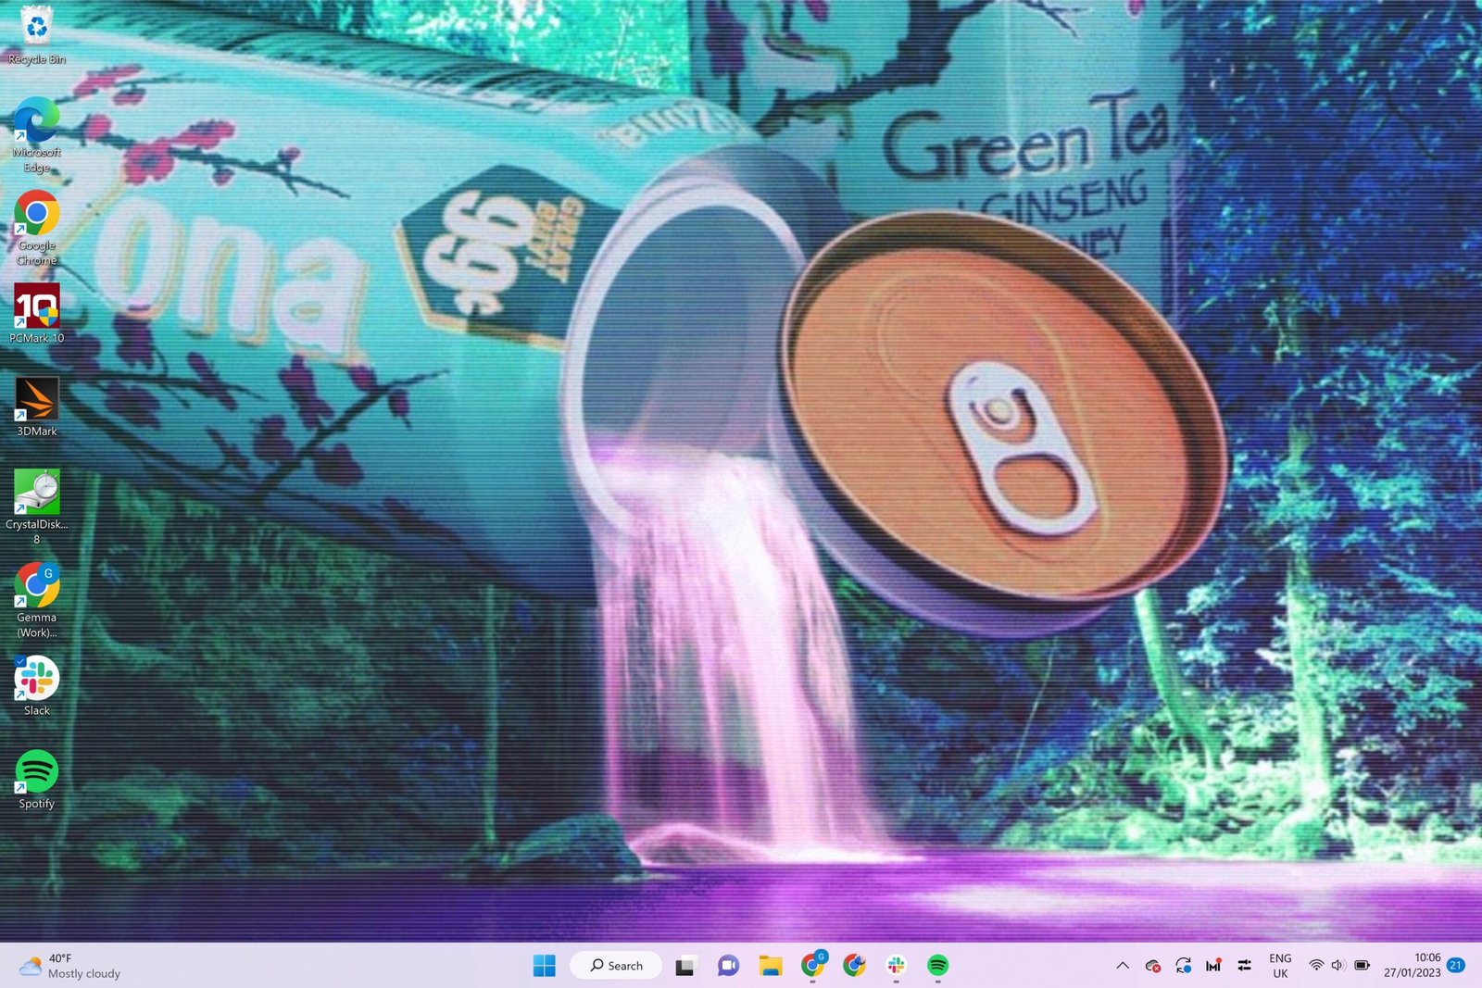Select the 3DMark desktop shortcut

point(37,406)
